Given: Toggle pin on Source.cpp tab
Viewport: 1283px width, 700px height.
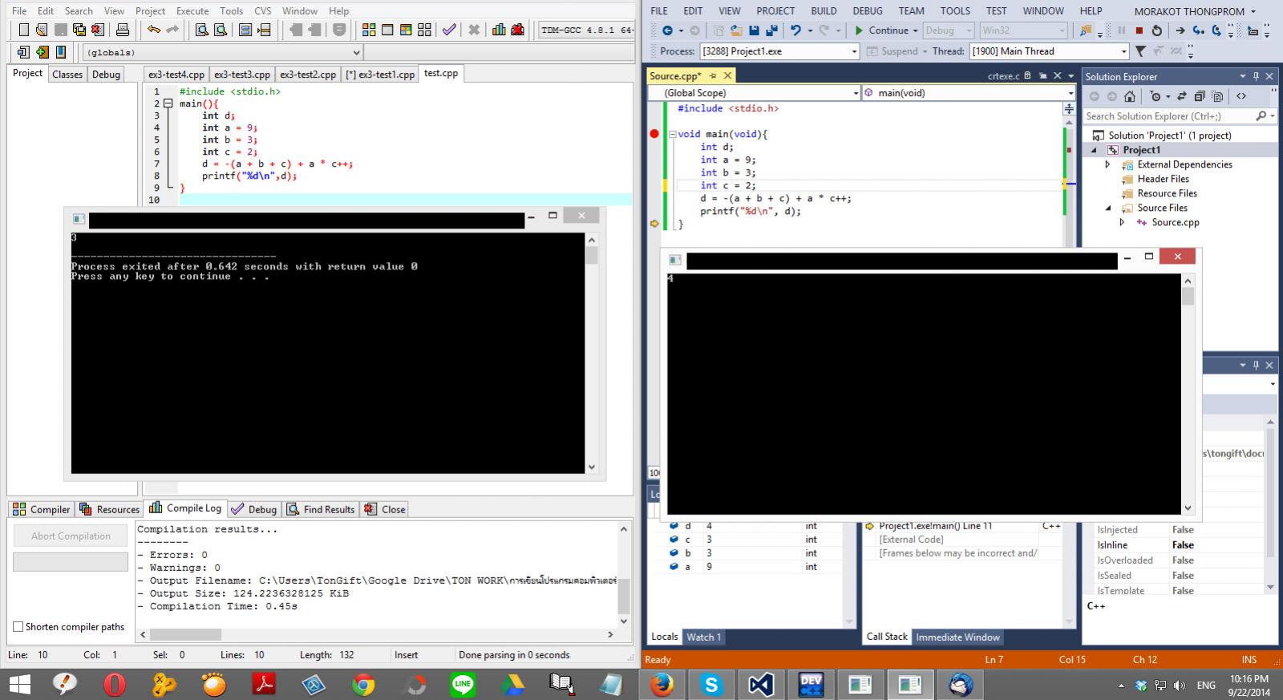Looking at the screenshot, I should coord(712,75).
